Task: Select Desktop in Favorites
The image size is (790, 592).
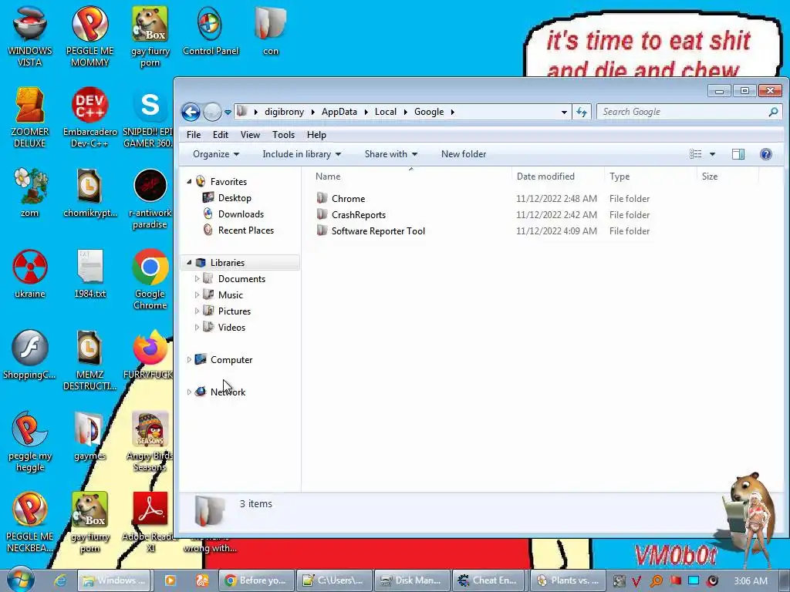Action: point(235,198)
